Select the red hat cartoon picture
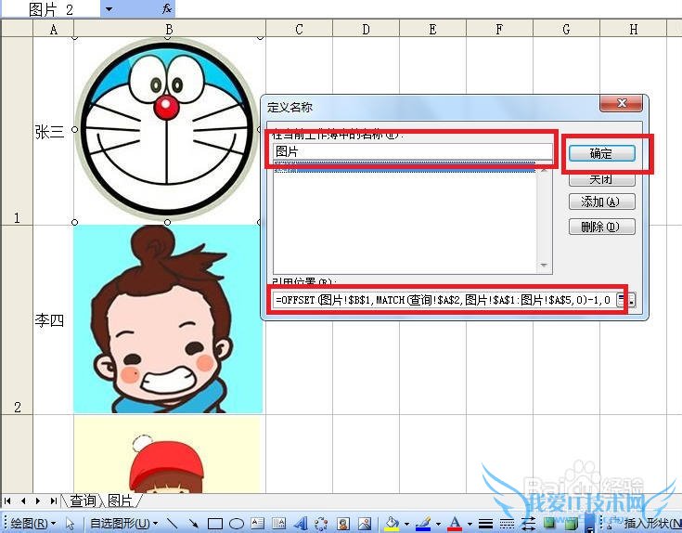The width and height of the screenshot is (682, 533). click(167, 454)
